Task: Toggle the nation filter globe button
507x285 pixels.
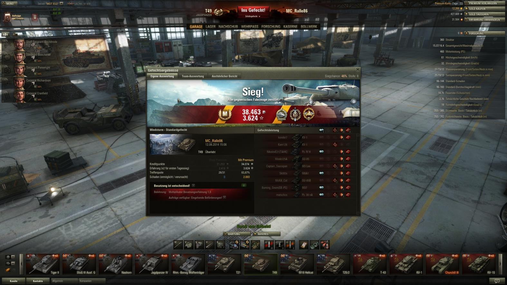Action: (8, 257)
